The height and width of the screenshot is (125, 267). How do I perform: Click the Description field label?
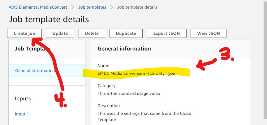[109, 106]
